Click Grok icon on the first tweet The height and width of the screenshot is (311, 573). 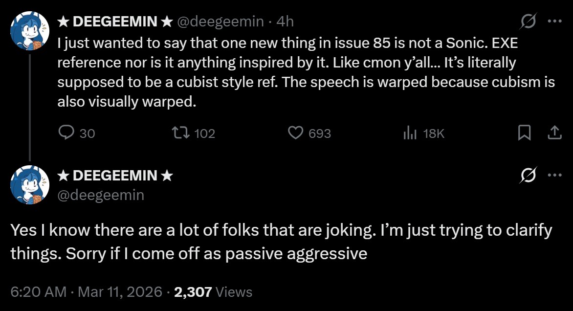pos(529,22)
